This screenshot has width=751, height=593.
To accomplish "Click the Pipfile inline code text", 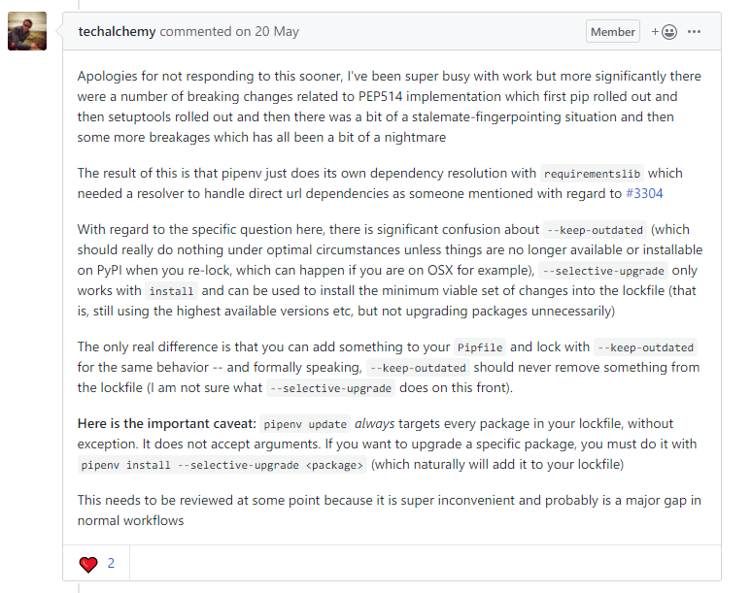I will pyautogui.click(x=480, y=347).
